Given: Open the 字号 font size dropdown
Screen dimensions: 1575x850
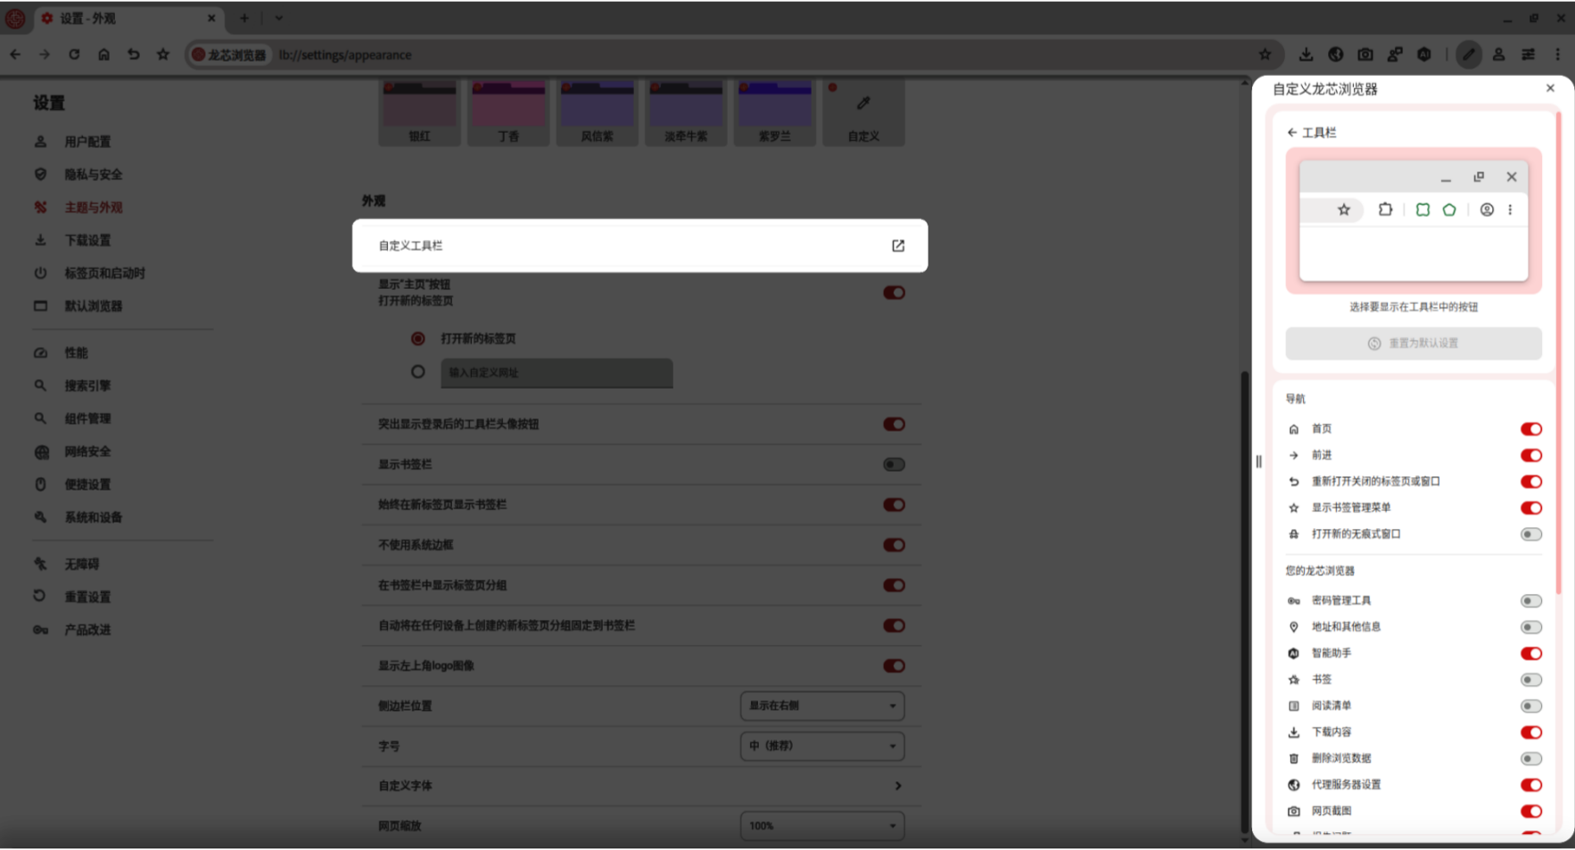Looking at the screenshot, I should tap(821, 746).
